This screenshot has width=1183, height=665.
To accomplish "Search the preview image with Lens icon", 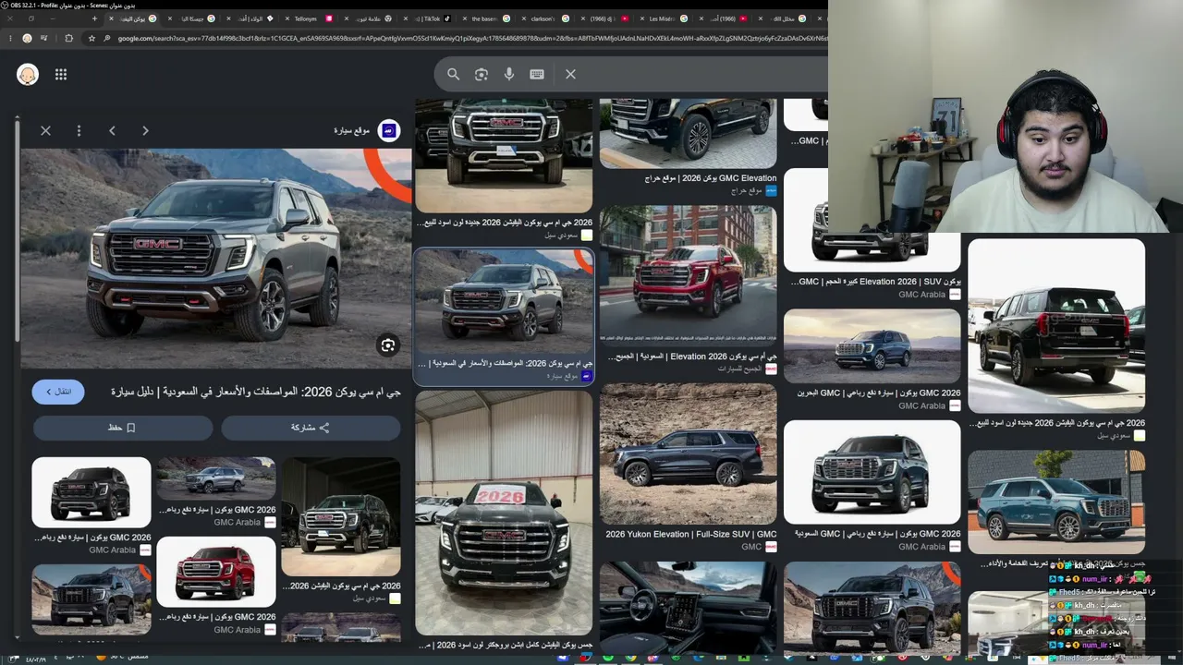I will (388, 345).
